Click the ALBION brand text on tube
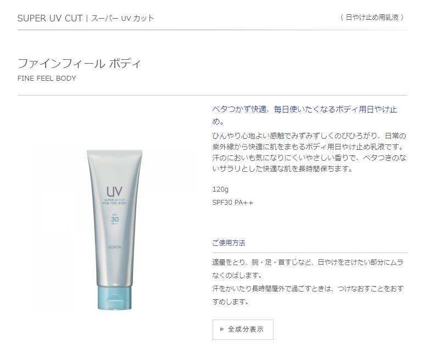Screen dimensions: 424x347 115,247
